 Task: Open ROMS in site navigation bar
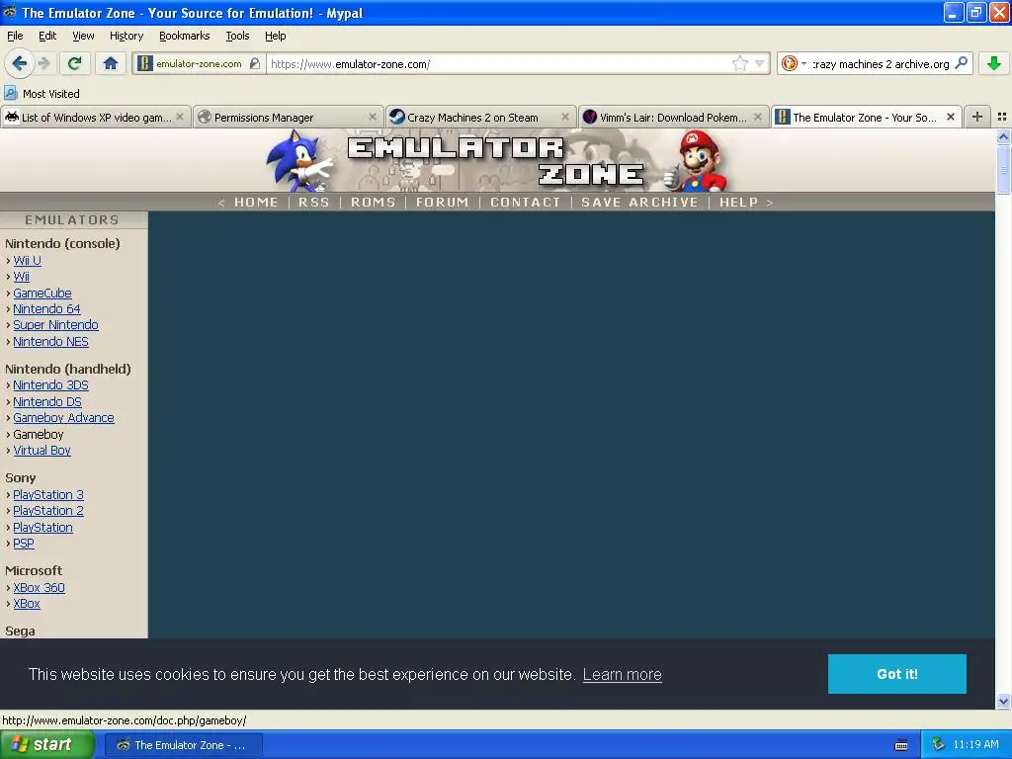(x=373, y=202)
